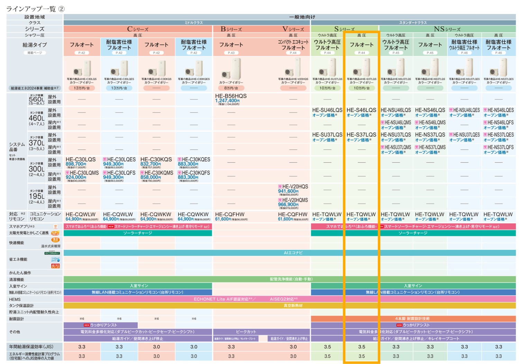The height and width of the screenshot is (364, 519).
Task: Click the スタンダードクラス class header
Action: click(413, 22)
